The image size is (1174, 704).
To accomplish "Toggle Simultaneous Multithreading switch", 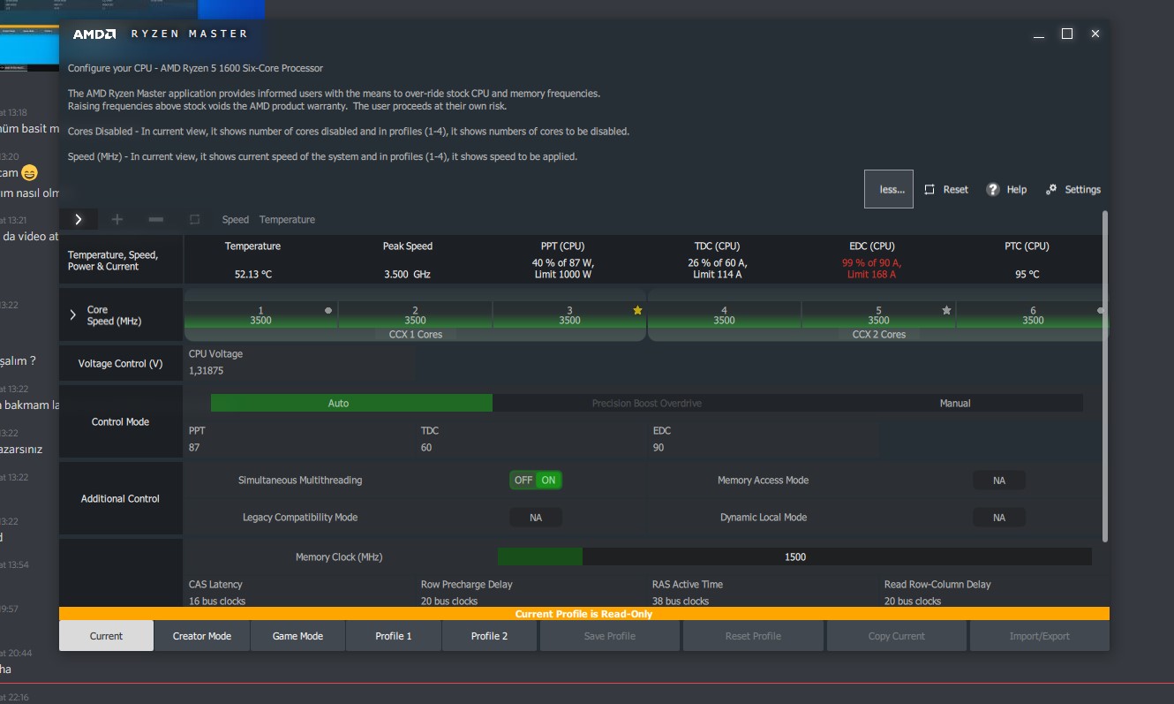I will [x=536, y=481].
